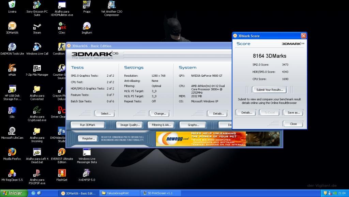Viewport: 349px width, 197px height.
Task: Click the resolution value "1280 x 768"
Action: 158,76
